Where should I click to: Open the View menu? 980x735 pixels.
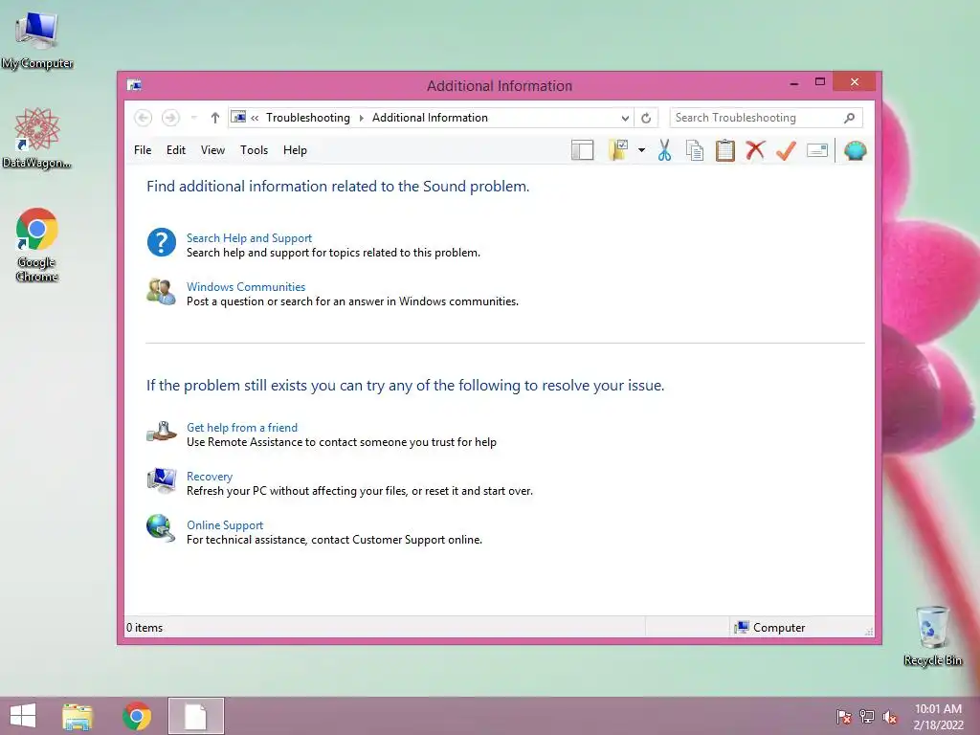point(212,150)
